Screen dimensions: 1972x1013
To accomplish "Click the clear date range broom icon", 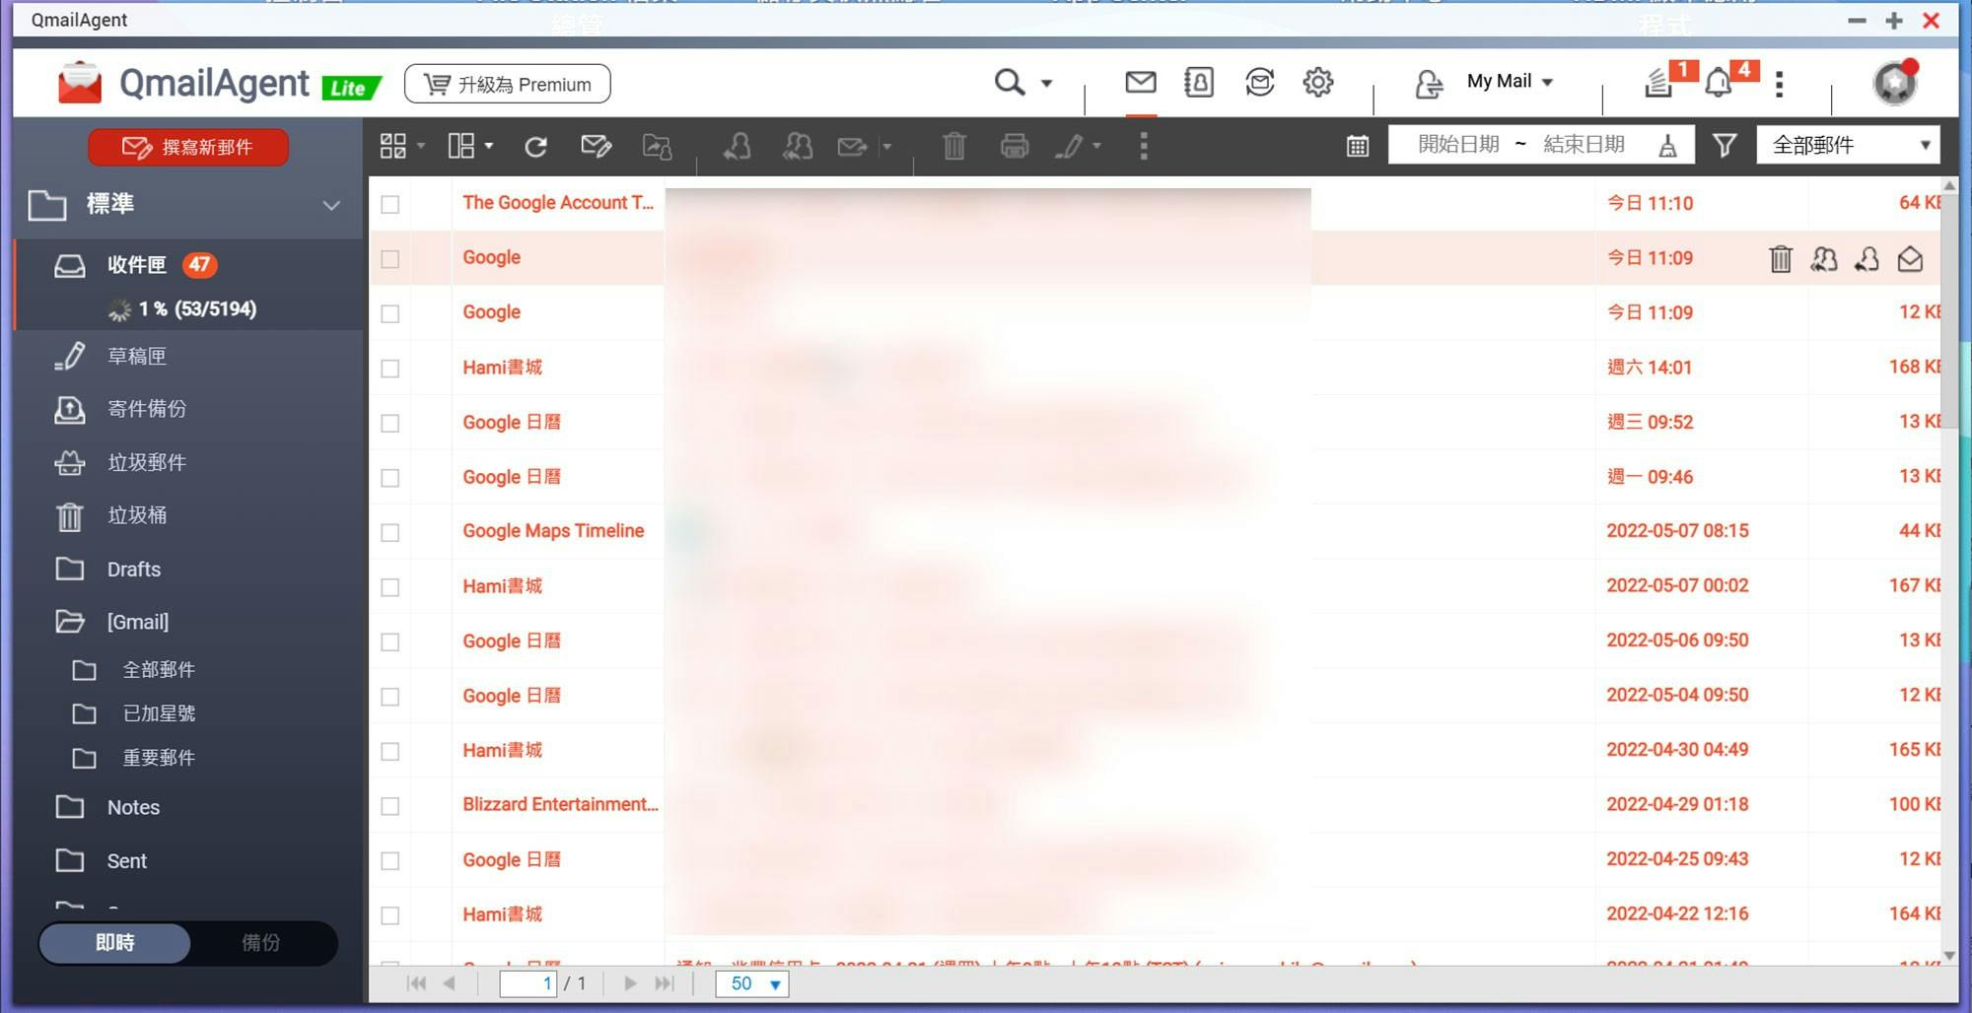I will [1667, 146].
